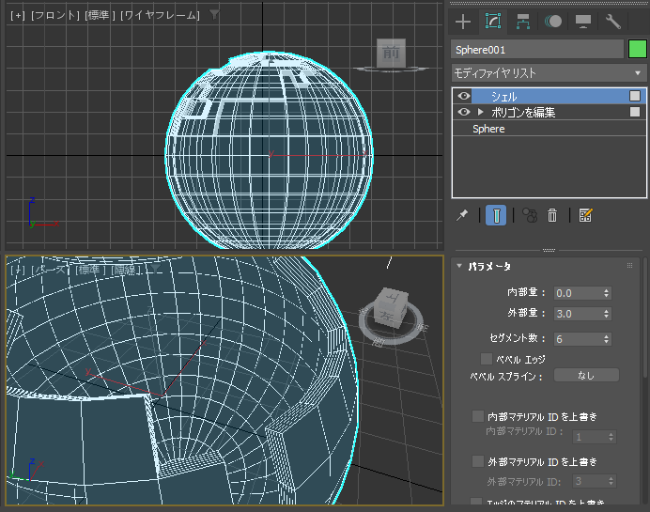Click the perspective viewport ViewCube

[x=392, y=307]
